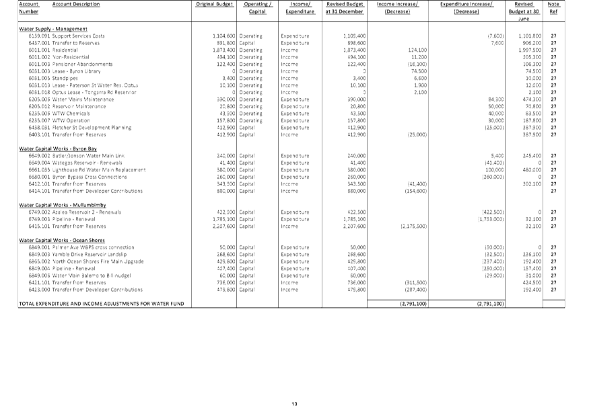Click 'Water Main Balemo to Billinudgel'
Viewport: 589px width, 416px height.
coord(92,276)
